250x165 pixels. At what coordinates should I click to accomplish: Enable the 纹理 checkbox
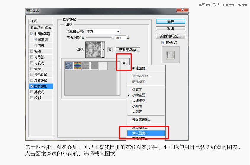(35, 45)
